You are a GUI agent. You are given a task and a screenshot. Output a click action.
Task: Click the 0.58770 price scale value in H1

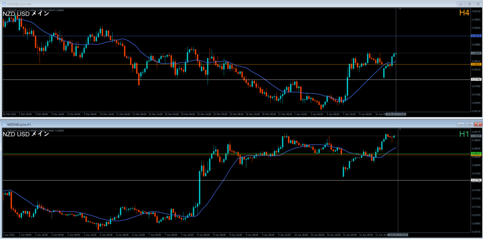(475, 131)
